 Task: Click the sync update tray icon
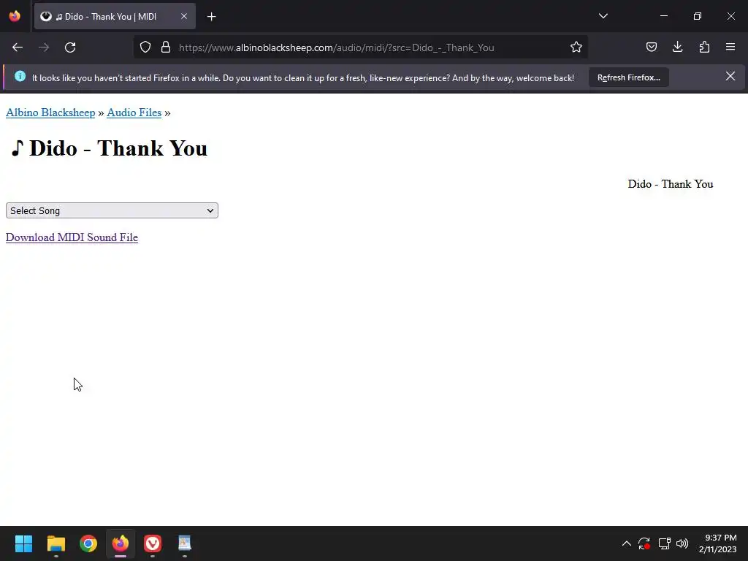pos(644,543)
